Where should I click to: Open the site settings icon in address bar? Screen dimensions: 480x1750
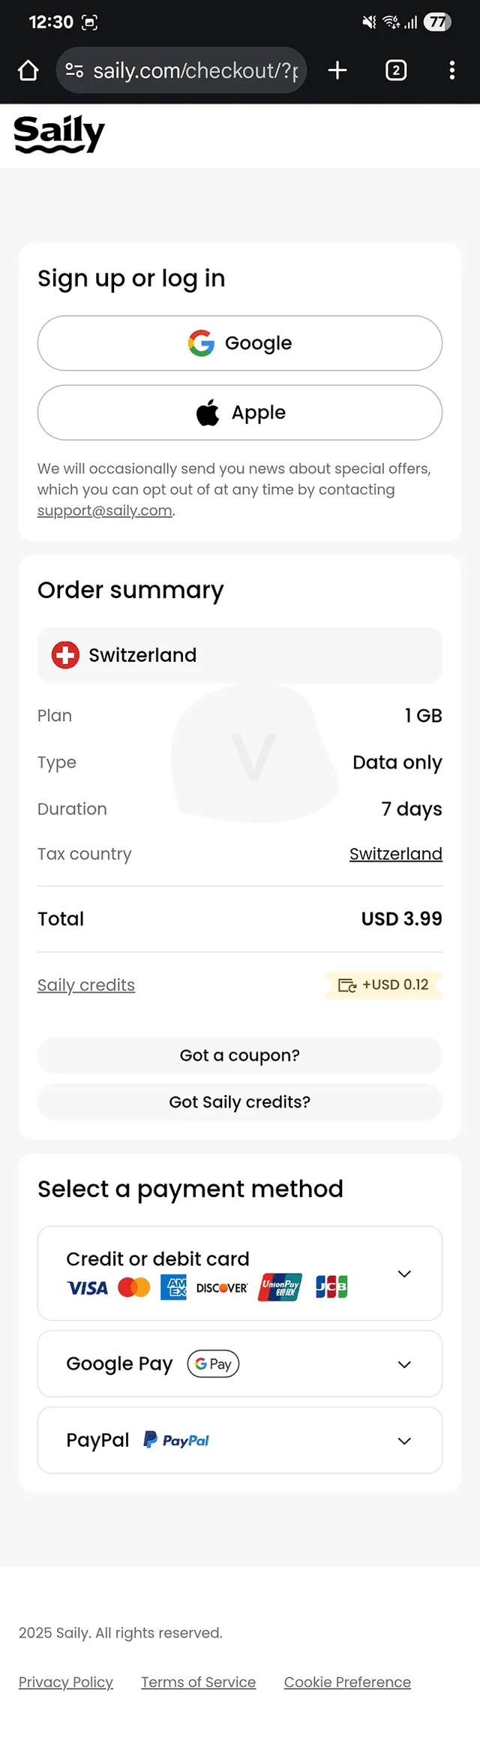(74, 71)
